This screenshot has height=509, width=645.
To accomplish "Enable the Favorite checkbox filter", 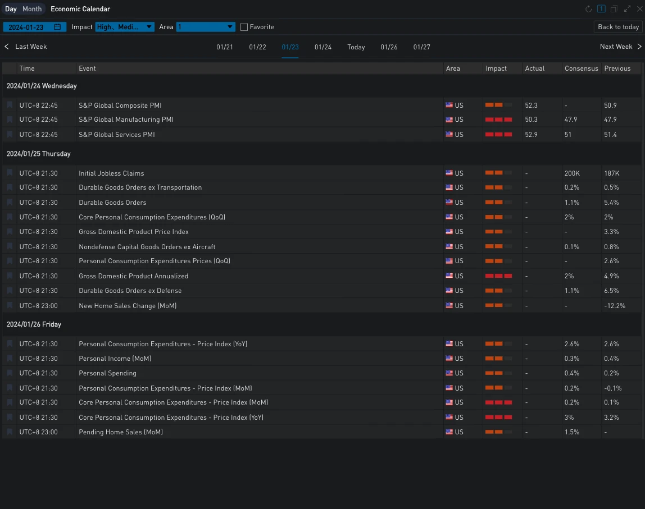I will pyautogui.click(x=244, y=27).
